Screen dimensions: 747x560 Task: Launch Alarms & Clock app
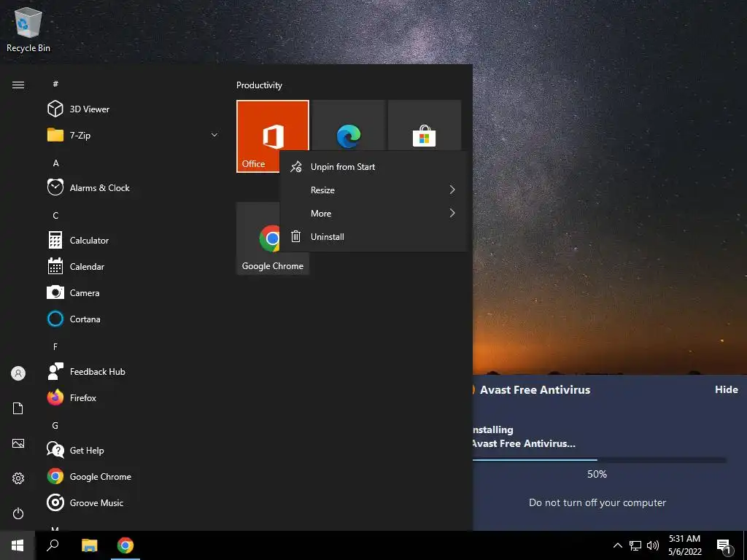133,187
